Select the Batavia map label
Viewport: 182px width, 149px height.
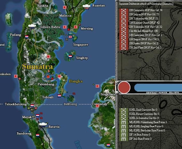click(54, 127)
